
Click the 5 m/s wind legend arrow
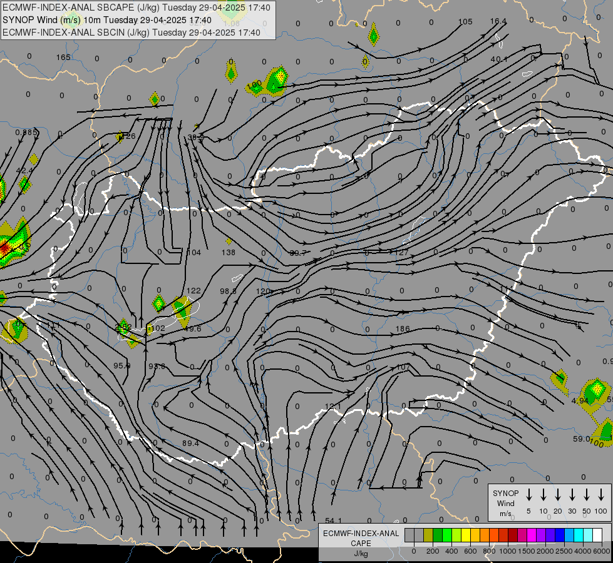pyautogui.click(x=528, y=495)
